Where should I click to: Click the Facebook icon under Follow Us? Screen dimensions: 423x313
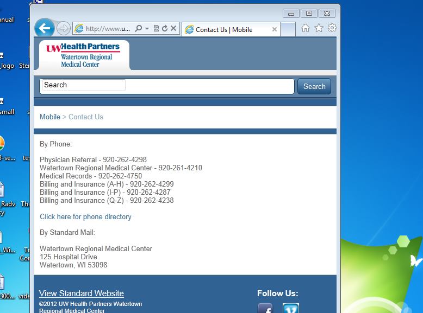coord(265,309)
